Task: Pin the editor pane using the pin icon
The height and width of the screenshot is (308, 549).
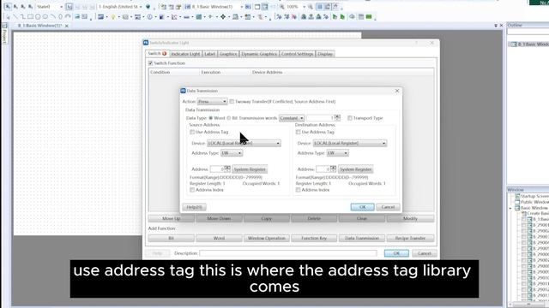Action: click(x=496, y=26)
